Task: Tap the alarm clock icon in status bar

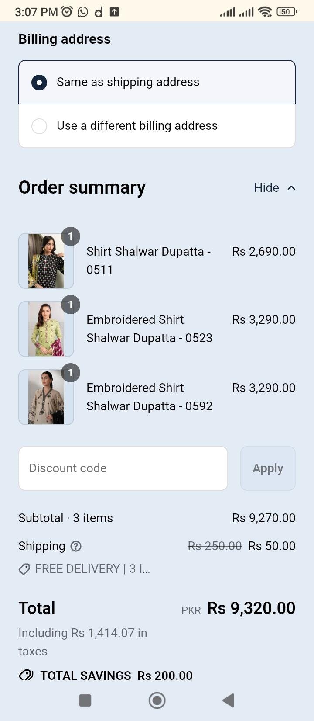Action: click(67, 12)
